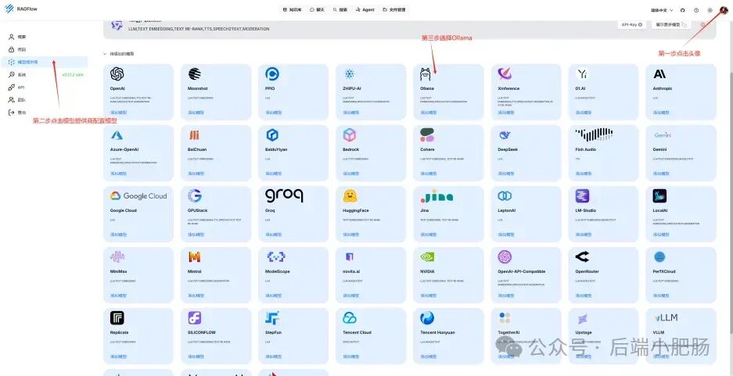Click the API-Key button

(631, 24)
